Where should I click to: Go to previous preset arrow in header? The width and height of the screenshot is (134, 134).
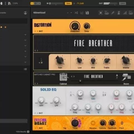pos(68,13)
